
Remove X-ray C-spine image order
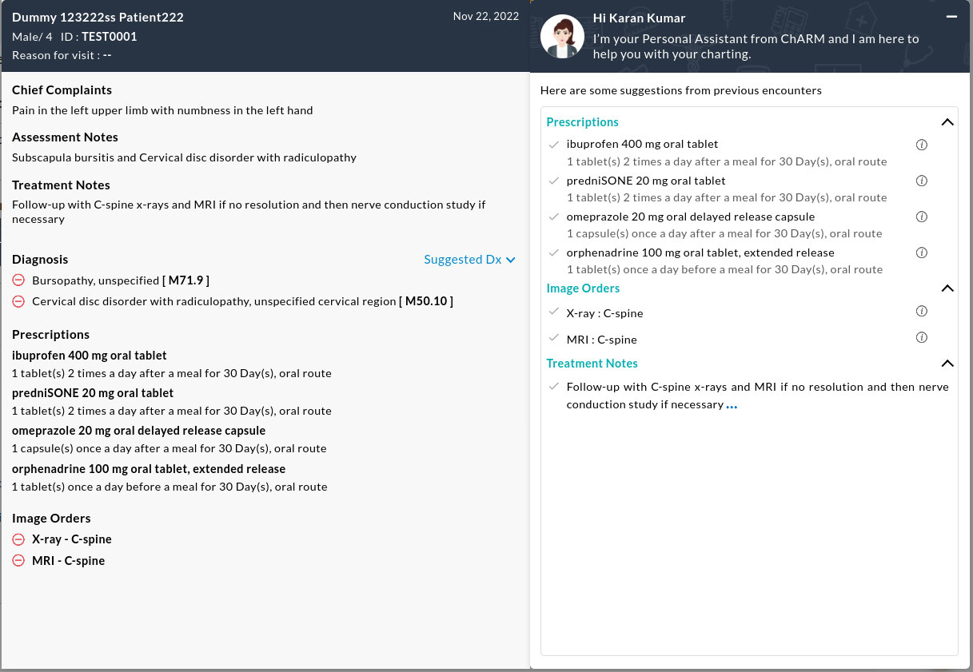(18, 539)
